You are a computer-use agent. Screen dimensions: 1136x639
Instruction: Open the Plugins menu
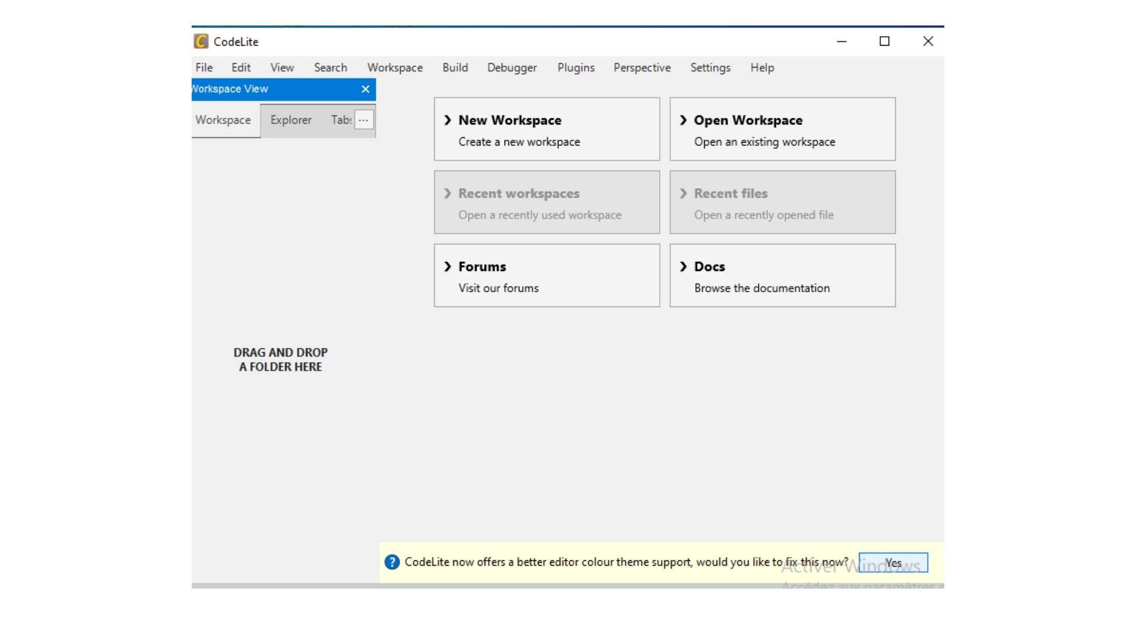(x=576, y=67)
